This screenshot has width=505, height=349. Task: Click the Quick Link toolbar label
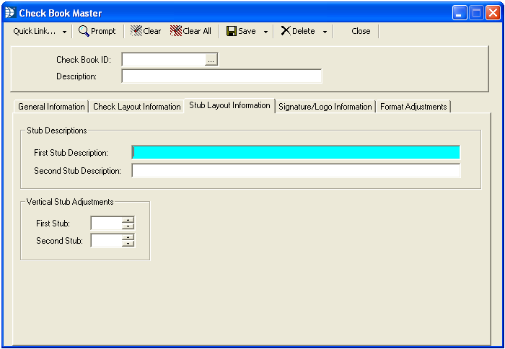35,31
